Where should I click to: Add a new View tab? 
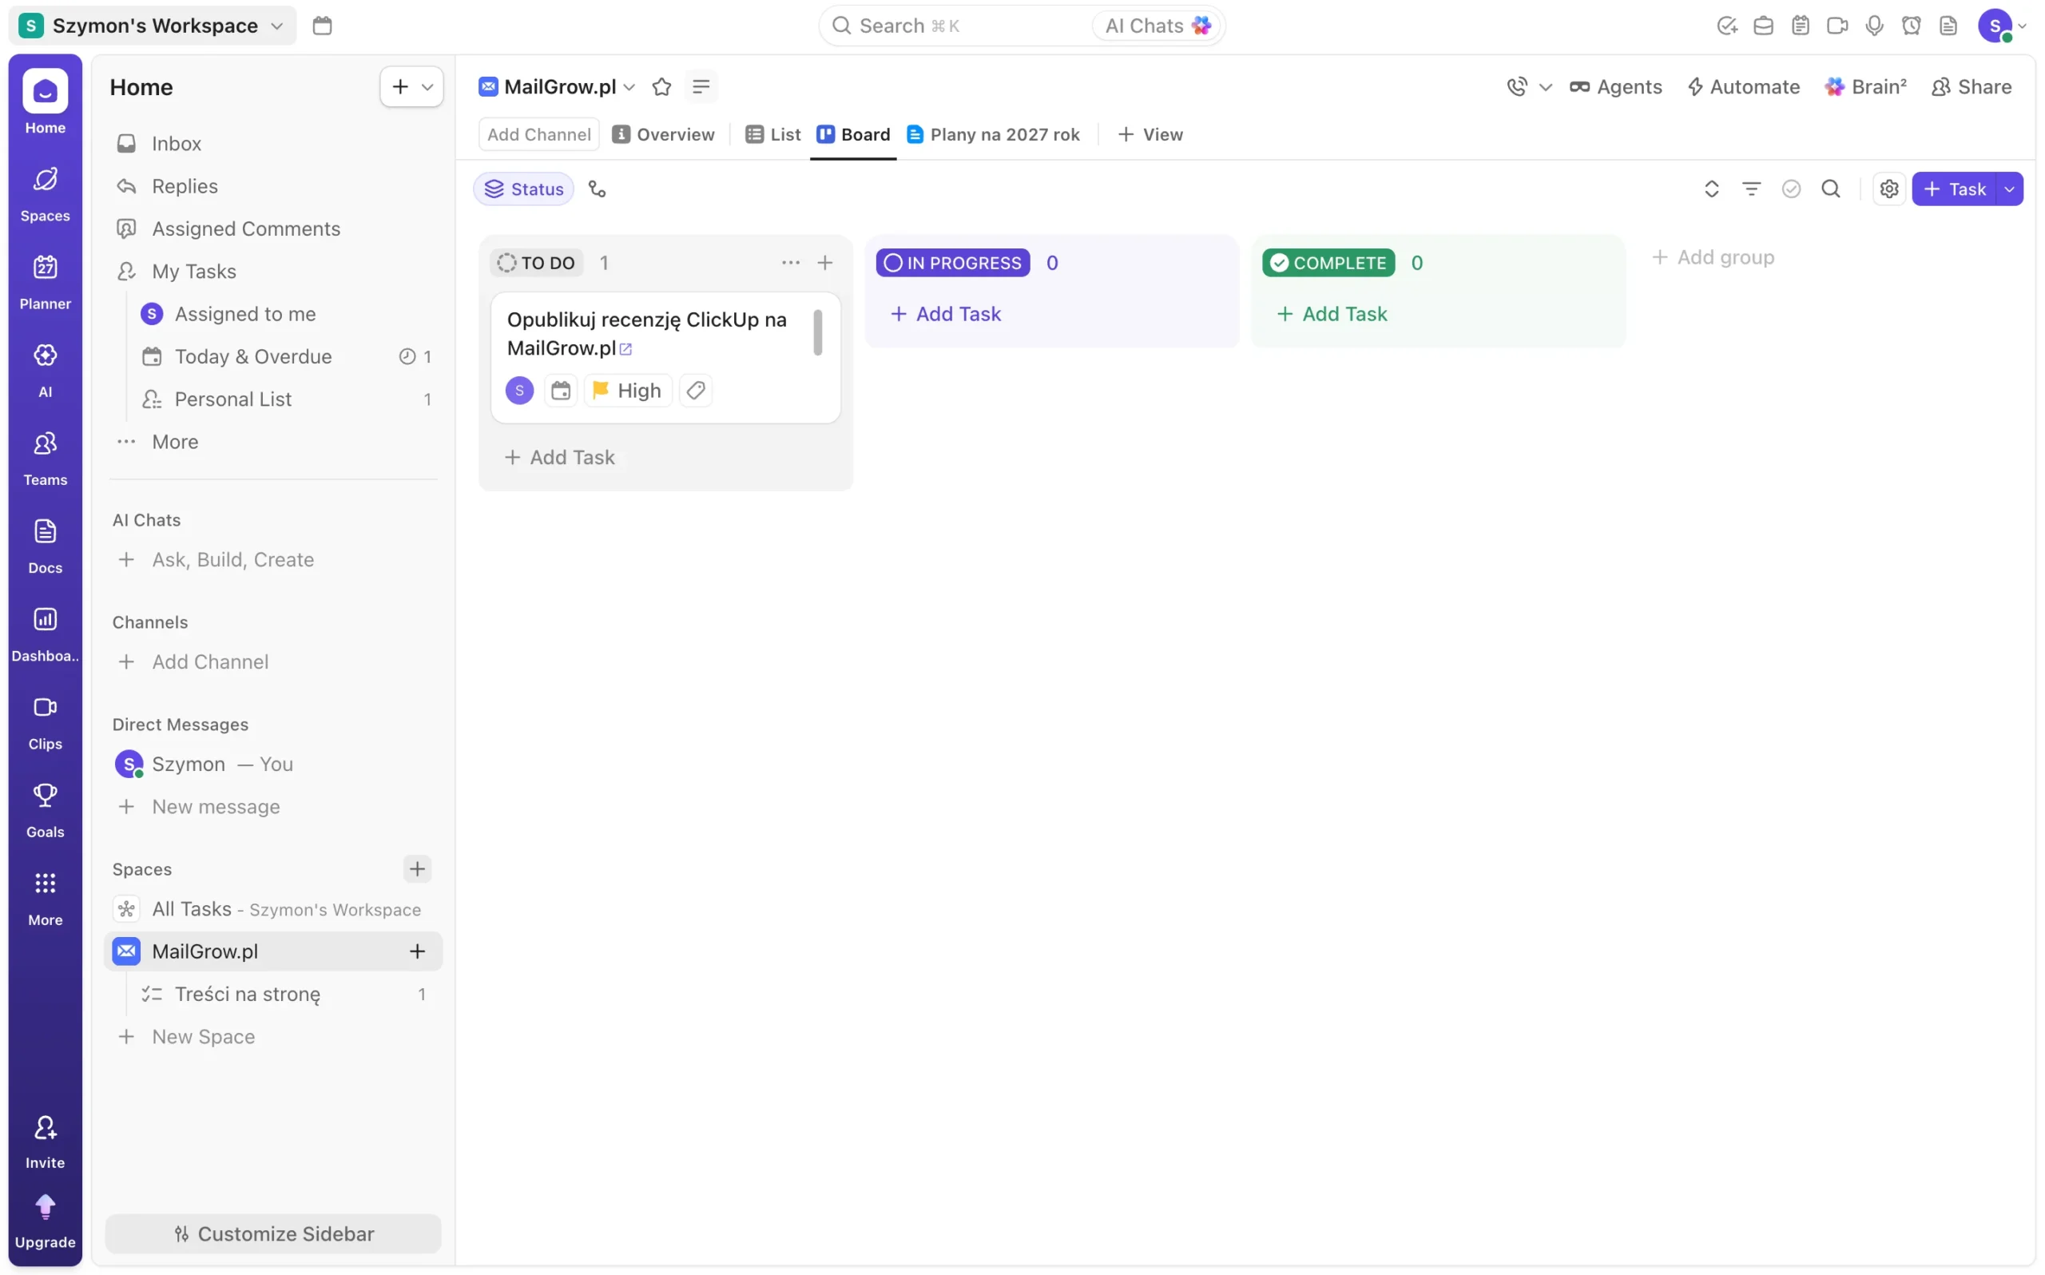point(1150,135)
